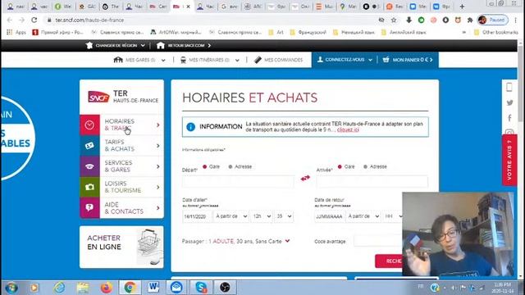Open Chrome extensions puzzle icon
Viewport: 525px width, 295px height.
[470, 20]
